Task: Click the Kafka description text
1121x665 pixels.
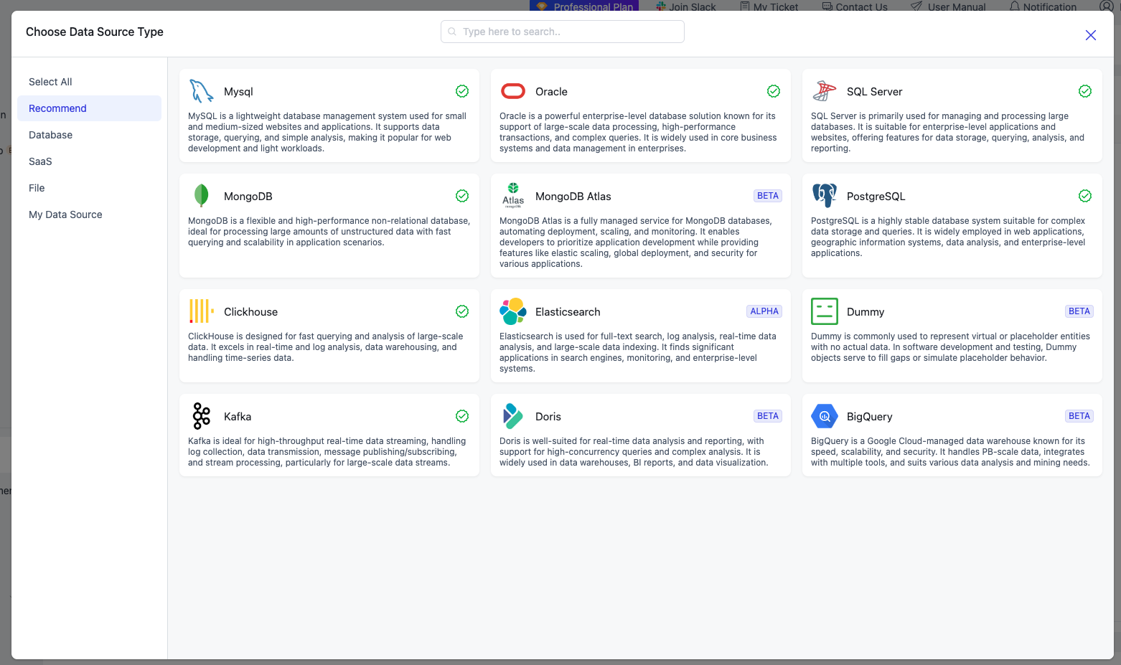Action: 327,452
